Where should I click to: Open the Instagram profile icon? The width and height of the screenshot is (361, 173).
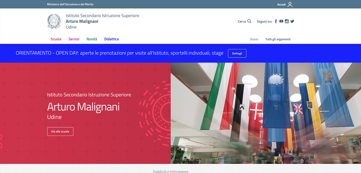coord(287,21)
